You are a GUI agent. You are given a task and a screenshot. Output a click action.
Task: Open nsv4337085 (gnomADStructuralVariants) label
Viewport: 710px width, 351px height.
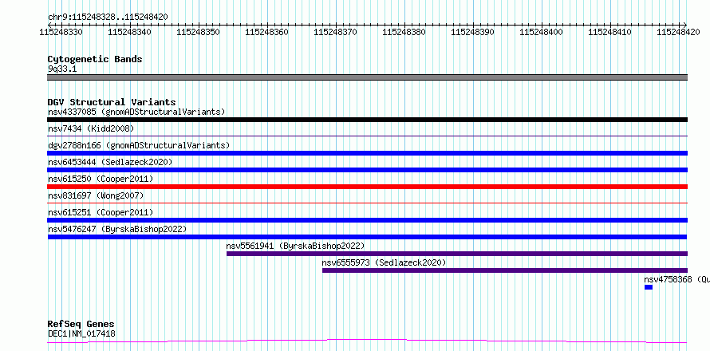tap(136, 112)
